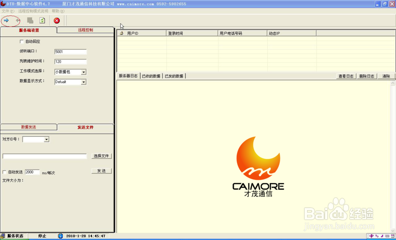
Task: Open the 远程控制模式说明 menu
Action: click(x=33, y=11)
